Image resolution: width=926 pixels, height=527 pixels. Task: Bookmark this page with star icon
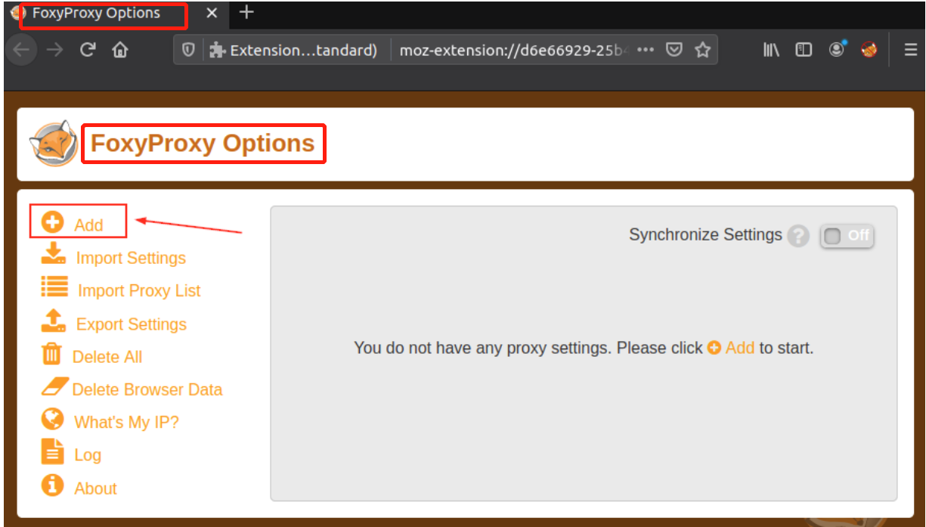tap(702, 50)
